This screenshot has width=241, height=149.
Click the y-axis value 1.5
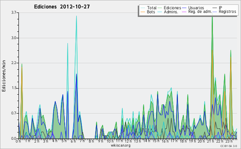click(x=14, y=88)
